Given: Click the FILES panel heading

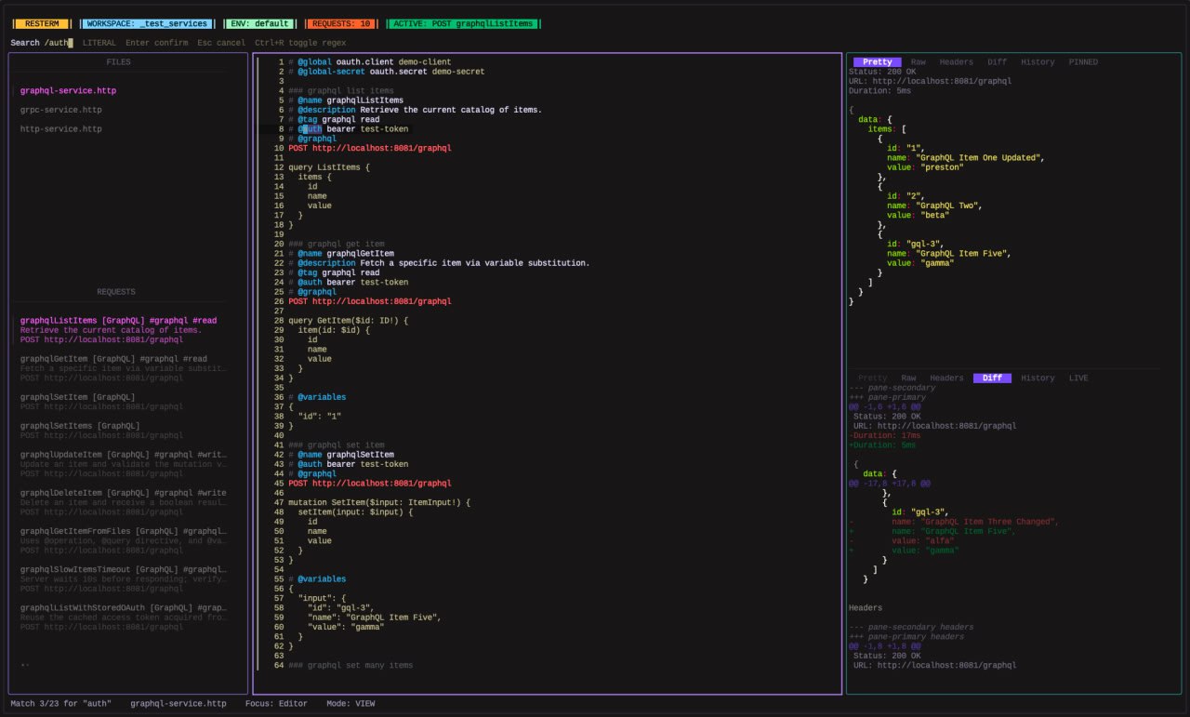Looking at the screenshot, I should 119,62.
